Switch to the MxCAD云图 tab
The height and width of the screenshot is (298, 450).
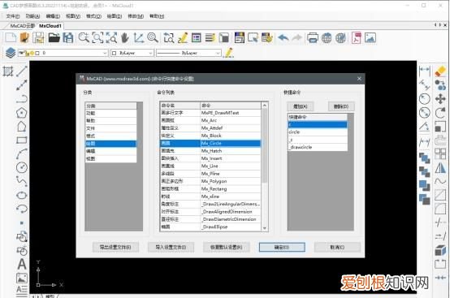click(x=22, y=26)
